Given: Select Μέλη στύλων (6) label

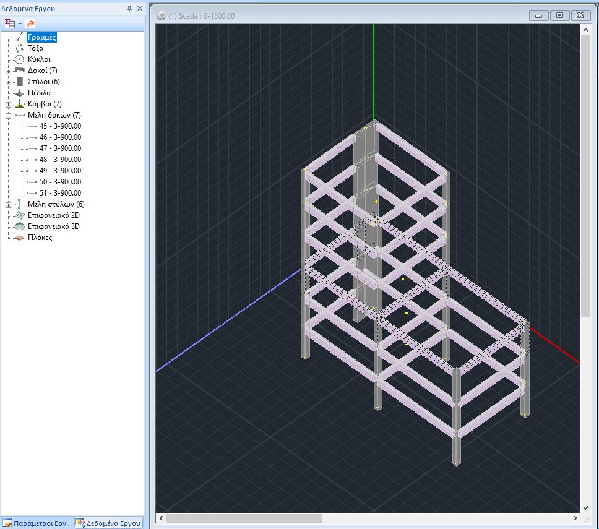Looking at the screenshot, I should point(56,204).
